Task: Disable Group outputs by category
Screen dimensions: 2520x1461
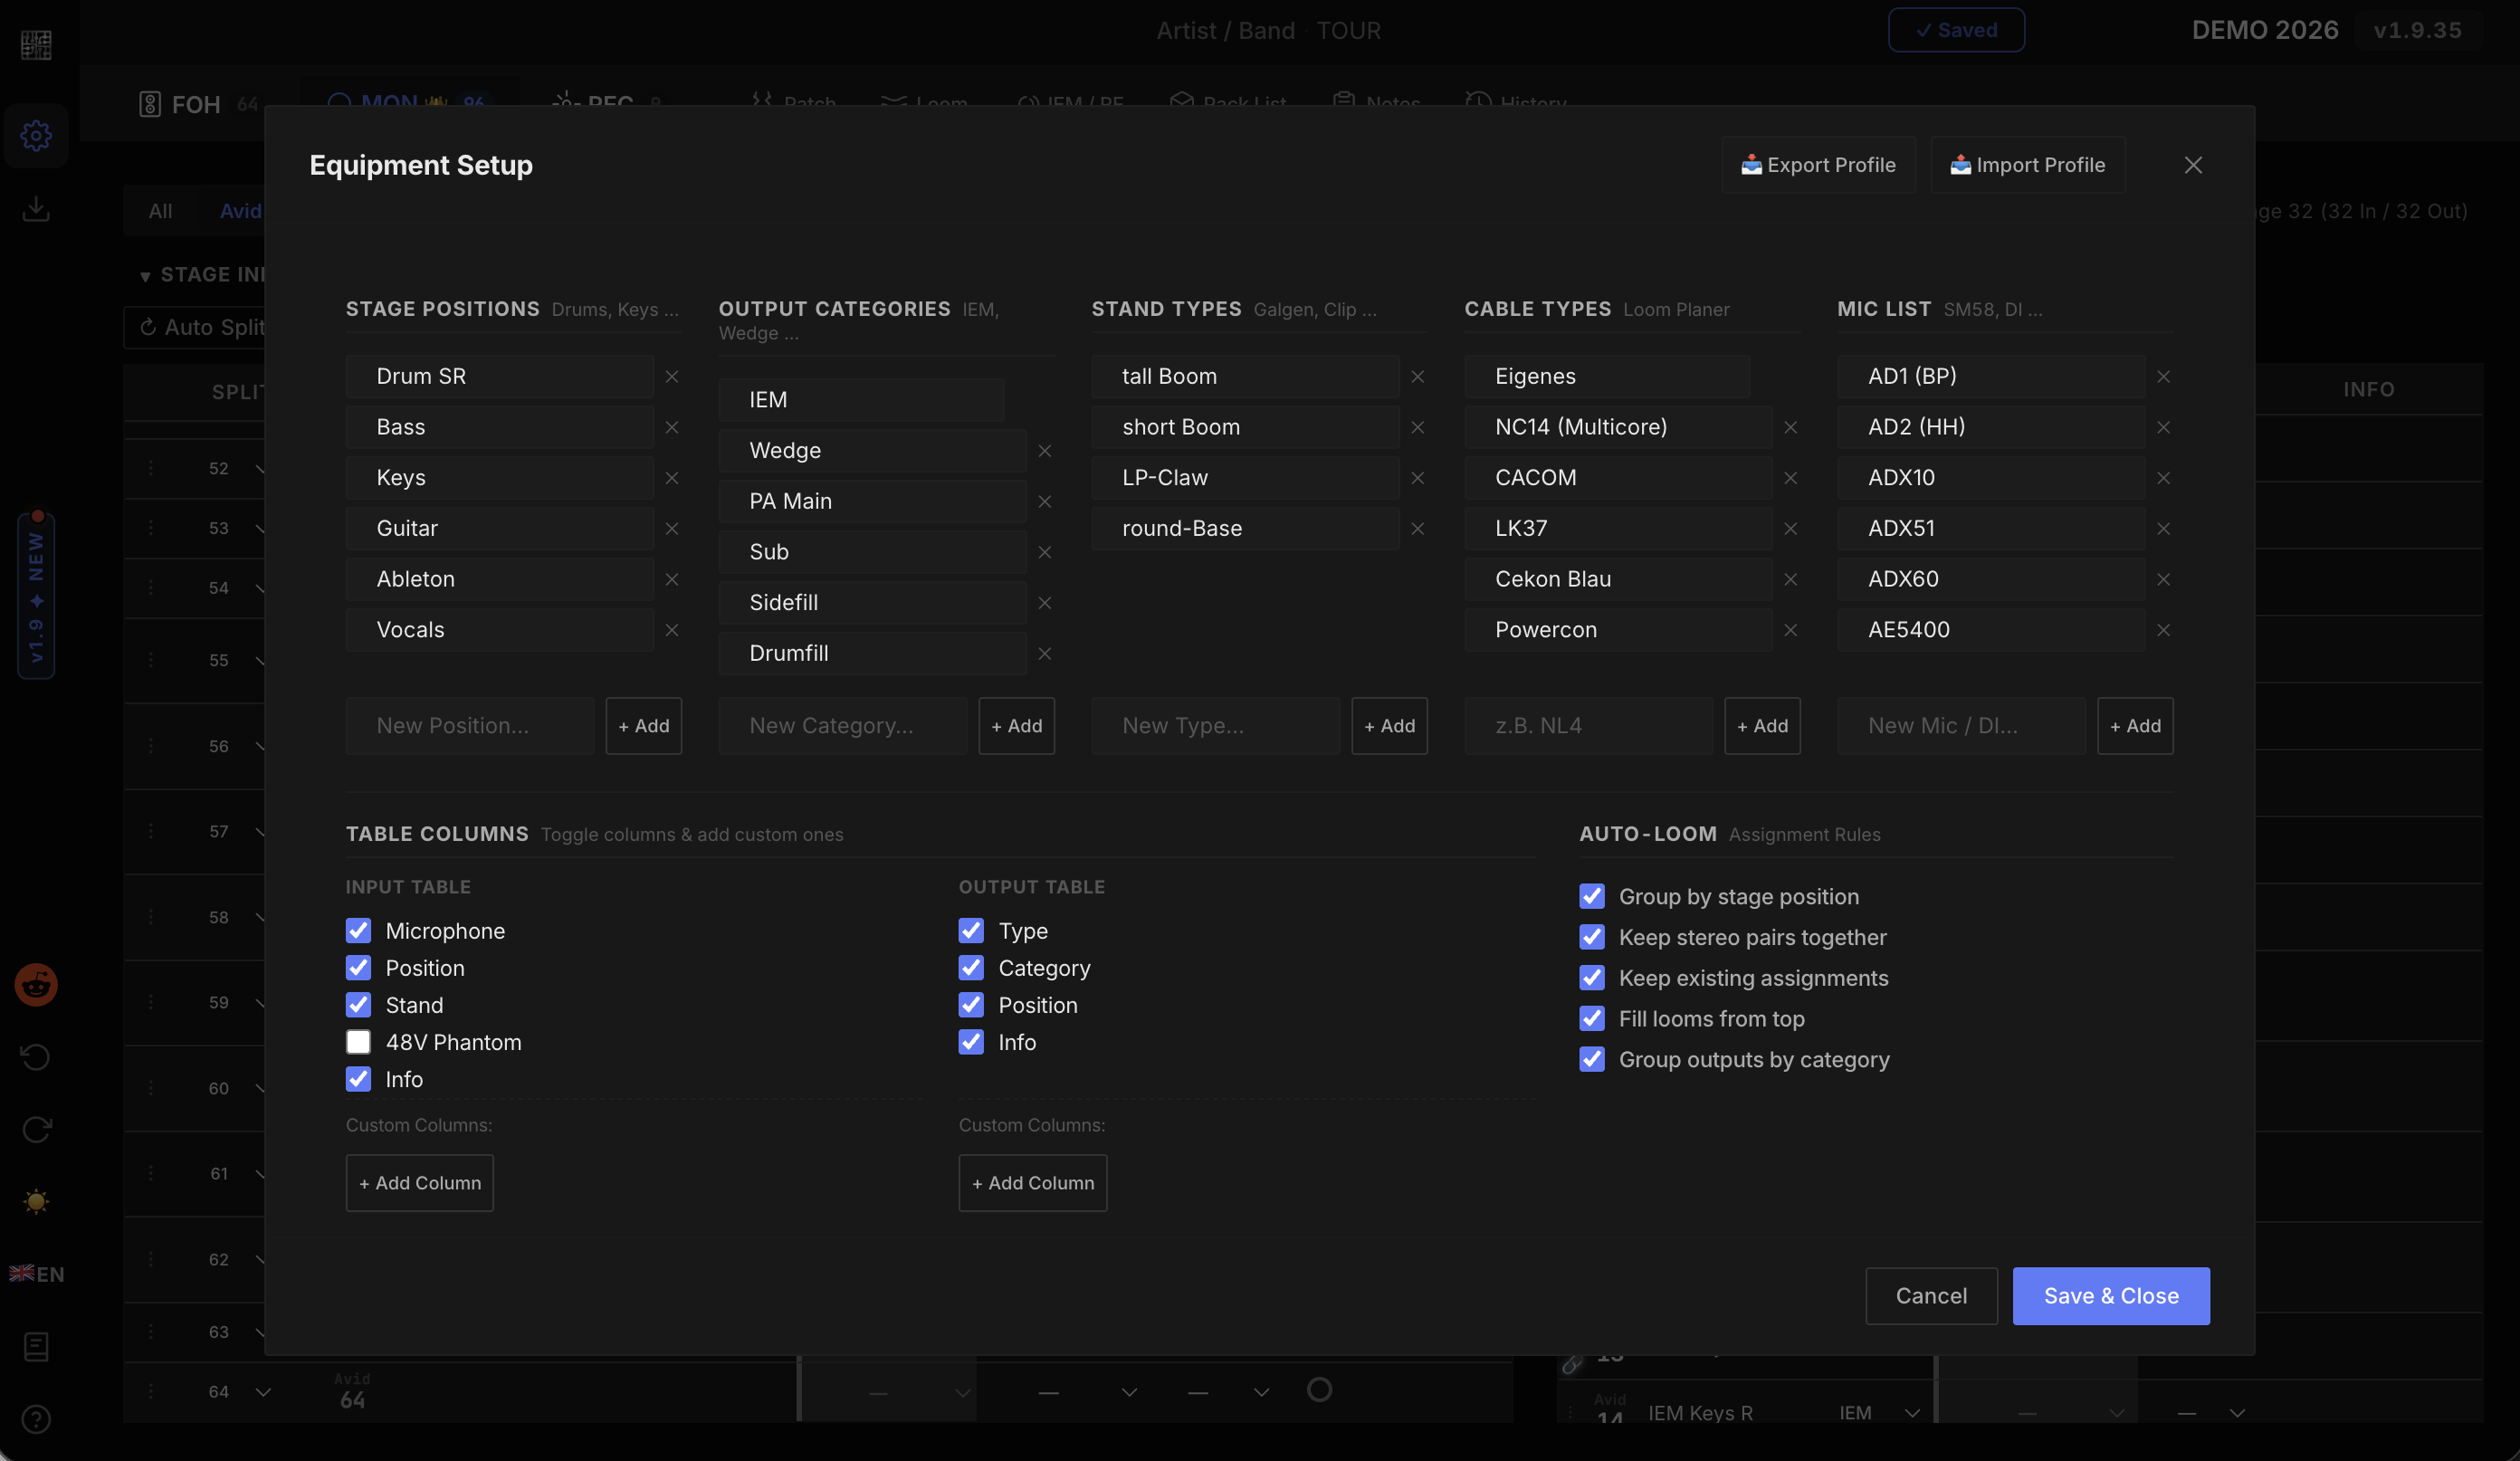Action: click(x=1592, y=1059)
